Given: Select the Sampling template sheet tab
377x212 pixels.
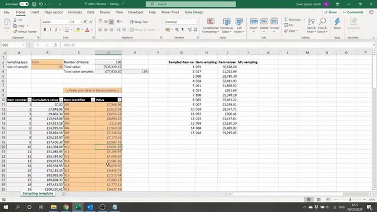Looking at the screenshot, I should tap(38, 194).
